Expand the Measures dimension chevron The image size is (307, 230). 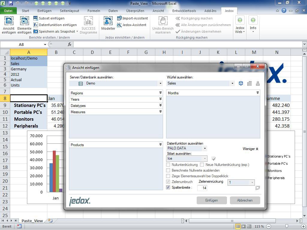[x=160, y=111]
